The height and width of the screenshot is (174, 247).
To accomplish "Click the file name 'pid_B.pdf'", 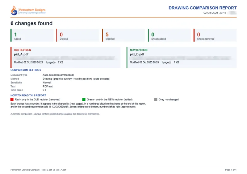I will 137,54.
